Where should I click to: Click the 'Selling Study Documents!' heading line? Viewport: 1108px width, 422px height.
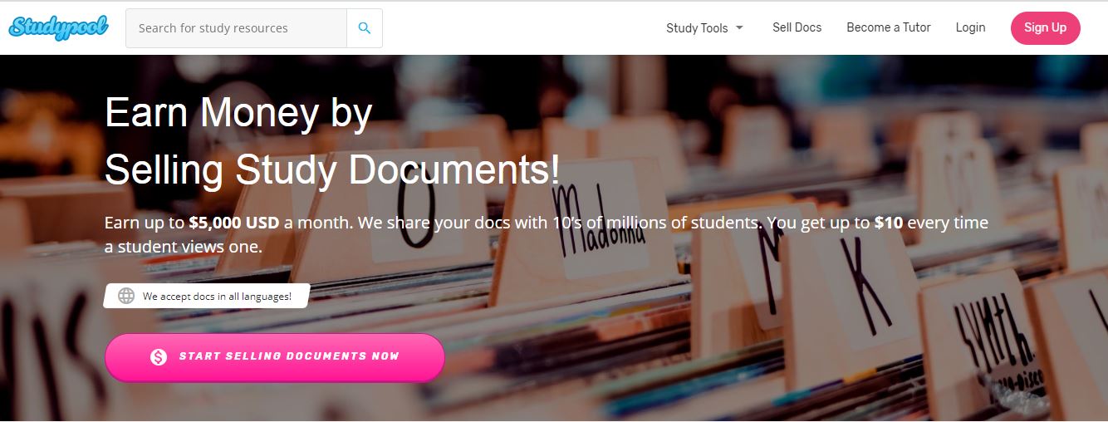coord(332,169)
